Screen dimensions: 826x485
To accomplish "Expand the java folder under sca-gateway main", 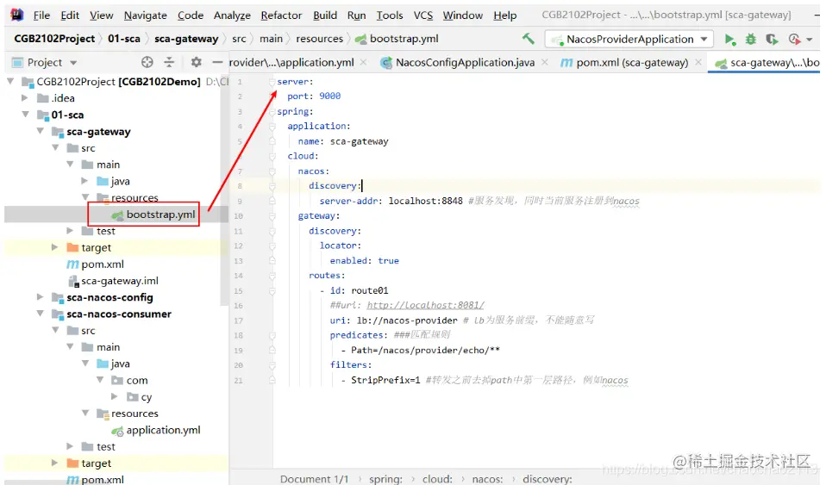I will pos(84,181).
